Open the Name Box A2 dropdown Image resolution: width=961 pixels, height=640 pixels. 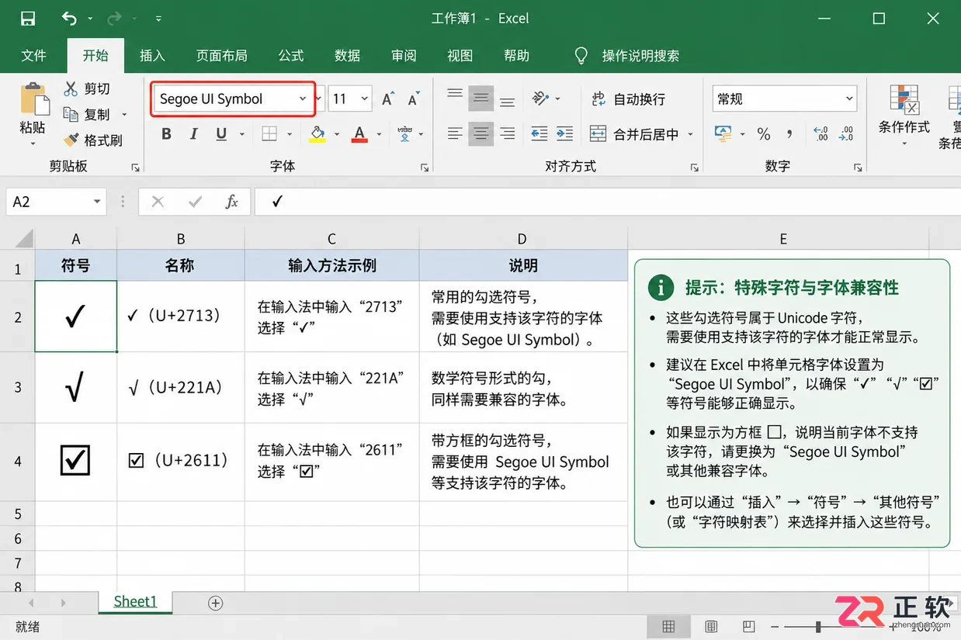[97, 202]
